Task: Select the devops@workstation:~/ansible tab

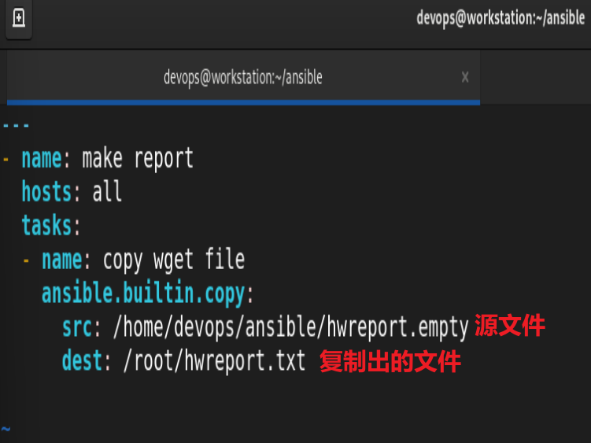Action: coord(243,77)
